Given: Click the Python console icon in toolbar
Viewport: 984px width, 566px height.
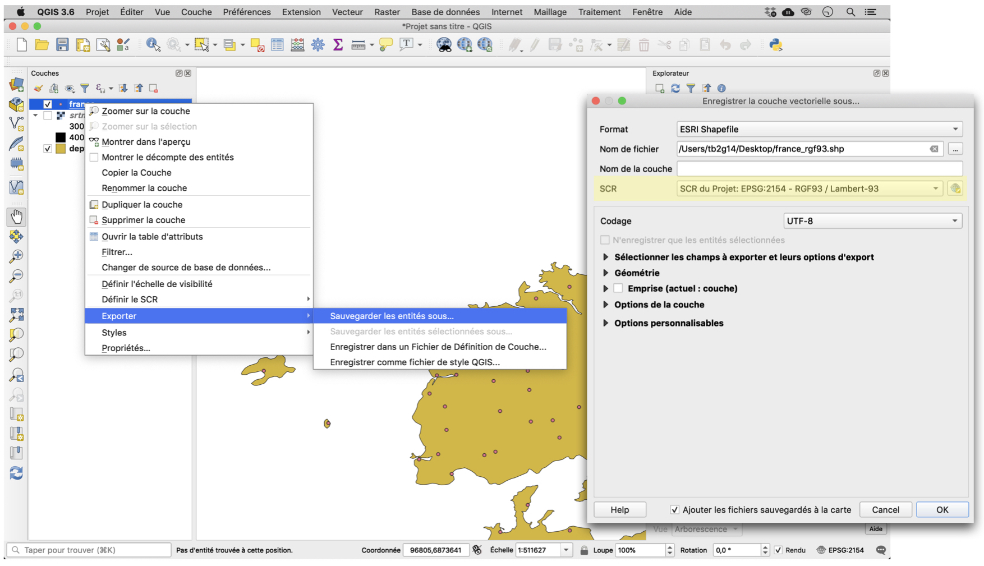Looking at the screenshot, I should (775, 45).
